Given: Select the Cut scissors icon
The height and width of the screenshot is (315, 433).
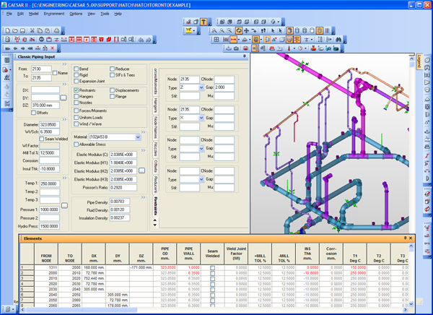Looking at the screenshot, I should (32, 30).
